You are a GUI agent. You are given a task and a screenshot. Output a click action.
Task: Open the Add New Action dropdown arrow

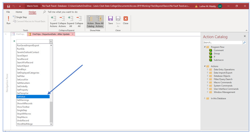[x=51, y=41]
